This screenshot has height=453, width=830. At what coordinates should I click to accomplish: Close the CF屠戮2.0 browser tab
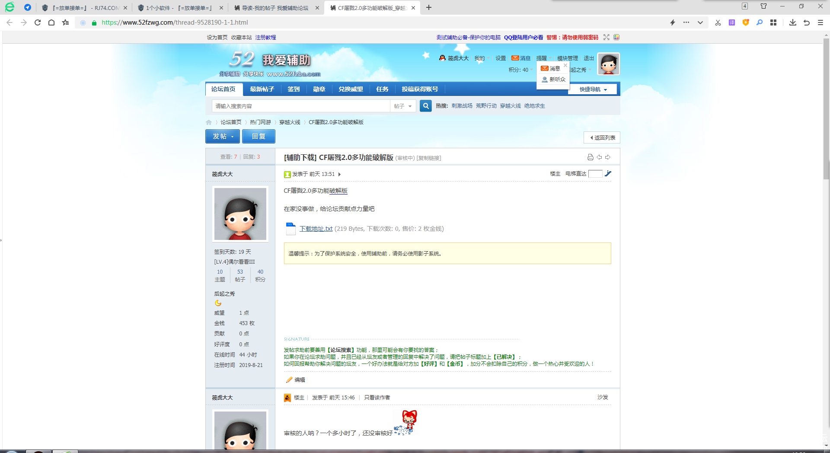[413, 8]
